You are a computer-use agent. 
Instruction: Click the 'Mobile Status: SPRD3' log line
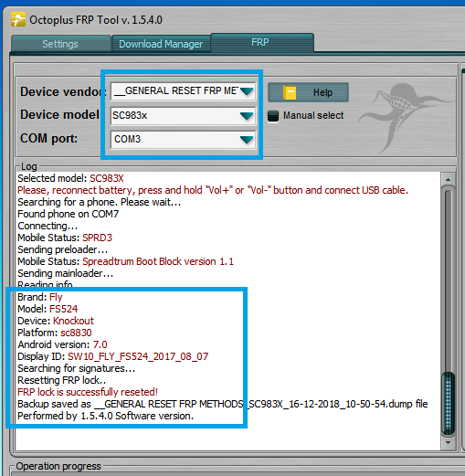pos(65,238)
